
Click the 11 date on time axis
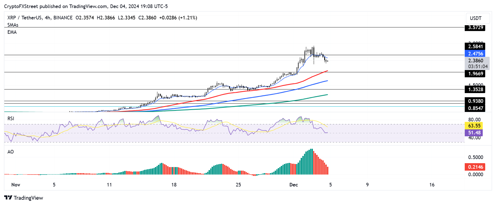tap(109, 185)
